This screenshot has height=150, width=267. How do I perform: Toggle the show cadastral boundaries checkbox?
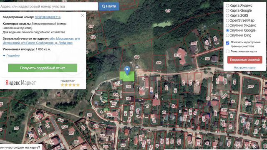coord(227,43)
